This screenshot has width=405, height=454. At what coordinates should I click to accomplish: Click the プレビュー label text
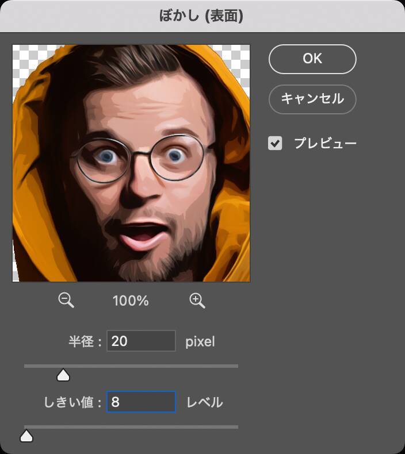(x=325, y=143)
